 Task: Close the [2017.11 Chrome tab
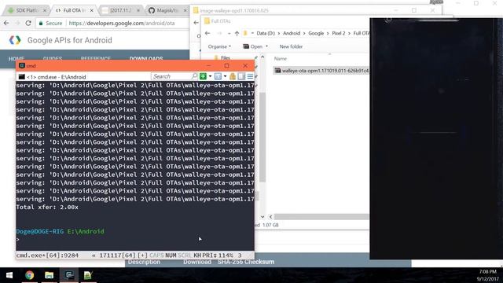[138, 10]
